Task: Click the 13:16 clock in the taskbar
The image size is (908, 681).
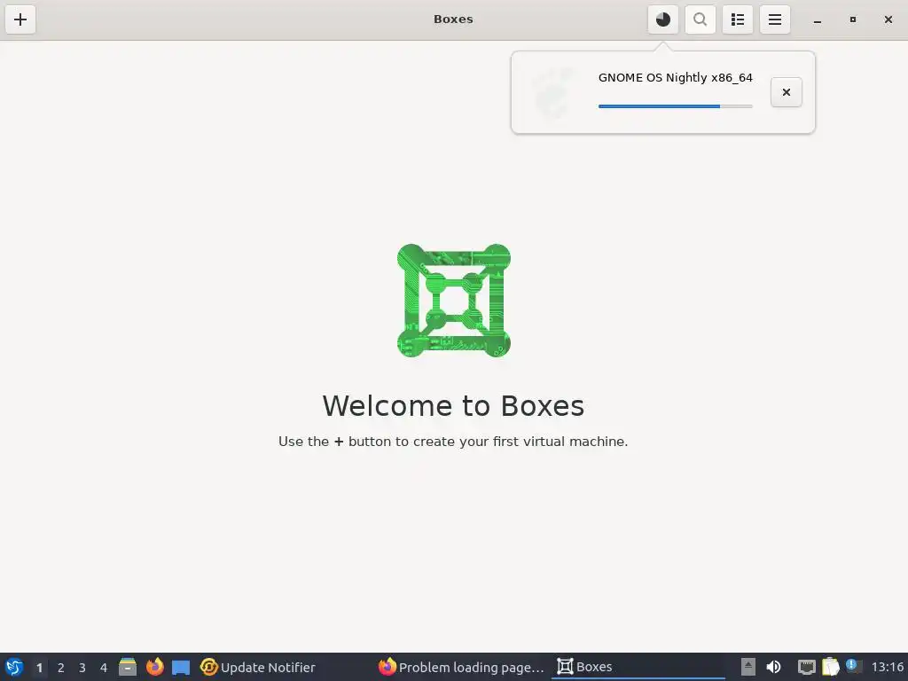Action: 887,667
